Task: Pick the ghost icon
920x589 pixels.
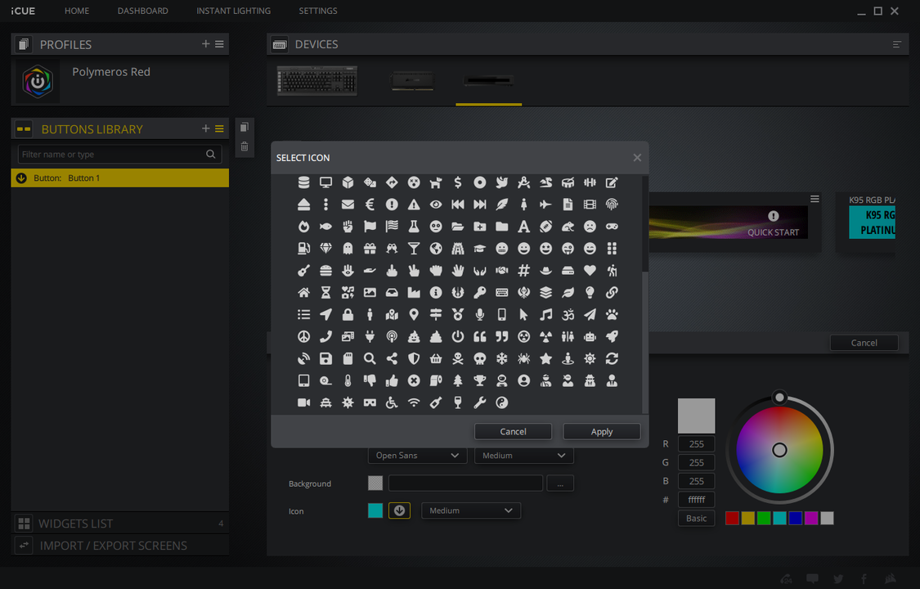Action: tap(348, 248)
